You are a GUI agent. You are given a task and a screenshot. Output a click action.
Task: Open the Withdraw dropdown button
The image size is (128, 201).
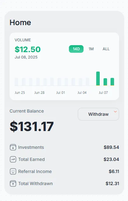click(x=98, y=114)
